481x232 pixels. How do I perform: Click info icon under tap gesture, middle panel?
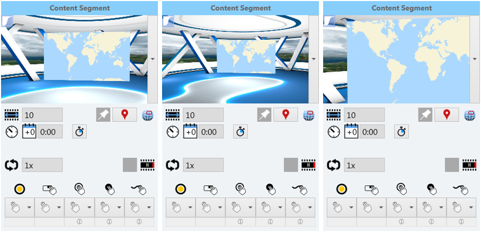pos(240,221)
